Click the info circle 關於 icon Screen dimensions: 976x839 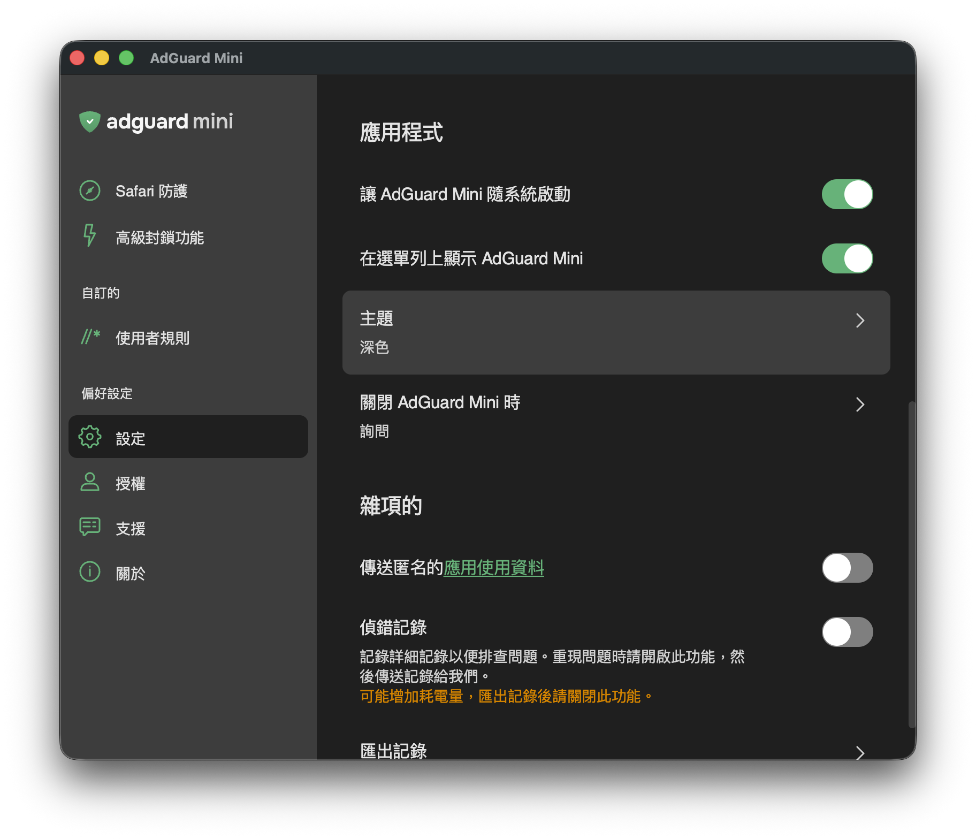(90, 572)
